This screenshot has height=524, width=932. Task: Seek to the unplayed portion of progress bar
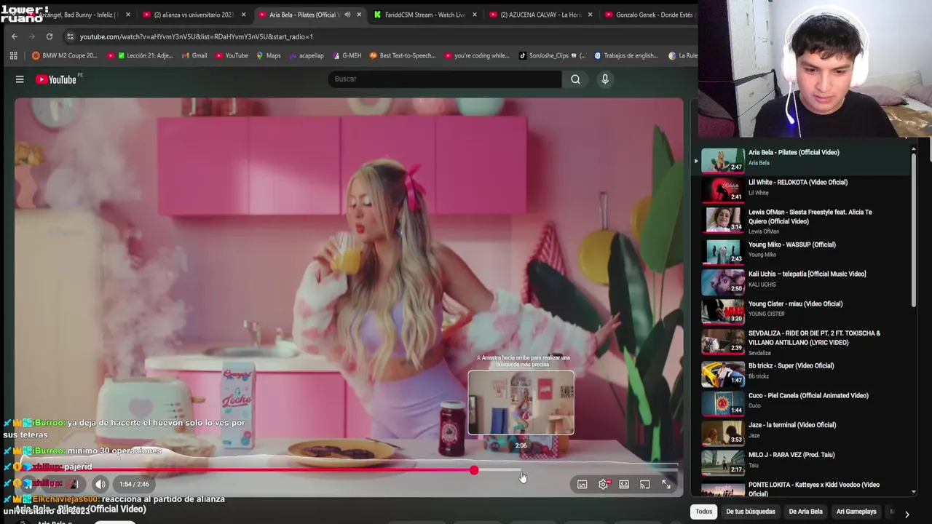pos(579,470)
